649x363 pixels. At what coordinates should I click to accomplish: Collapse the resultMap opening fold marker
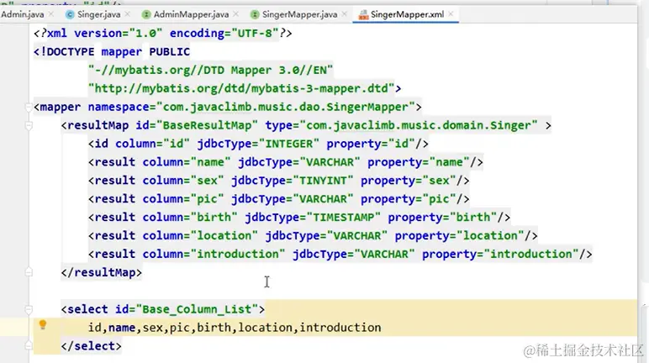29,126
